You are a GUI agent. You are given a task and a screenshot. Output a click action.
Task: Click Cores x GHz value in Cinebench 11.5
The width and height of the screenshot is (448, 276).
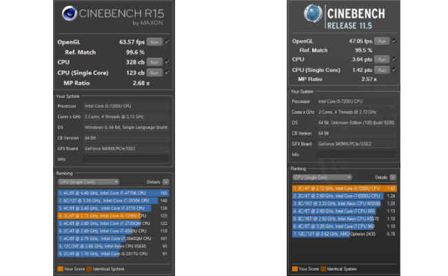point(347,112)
